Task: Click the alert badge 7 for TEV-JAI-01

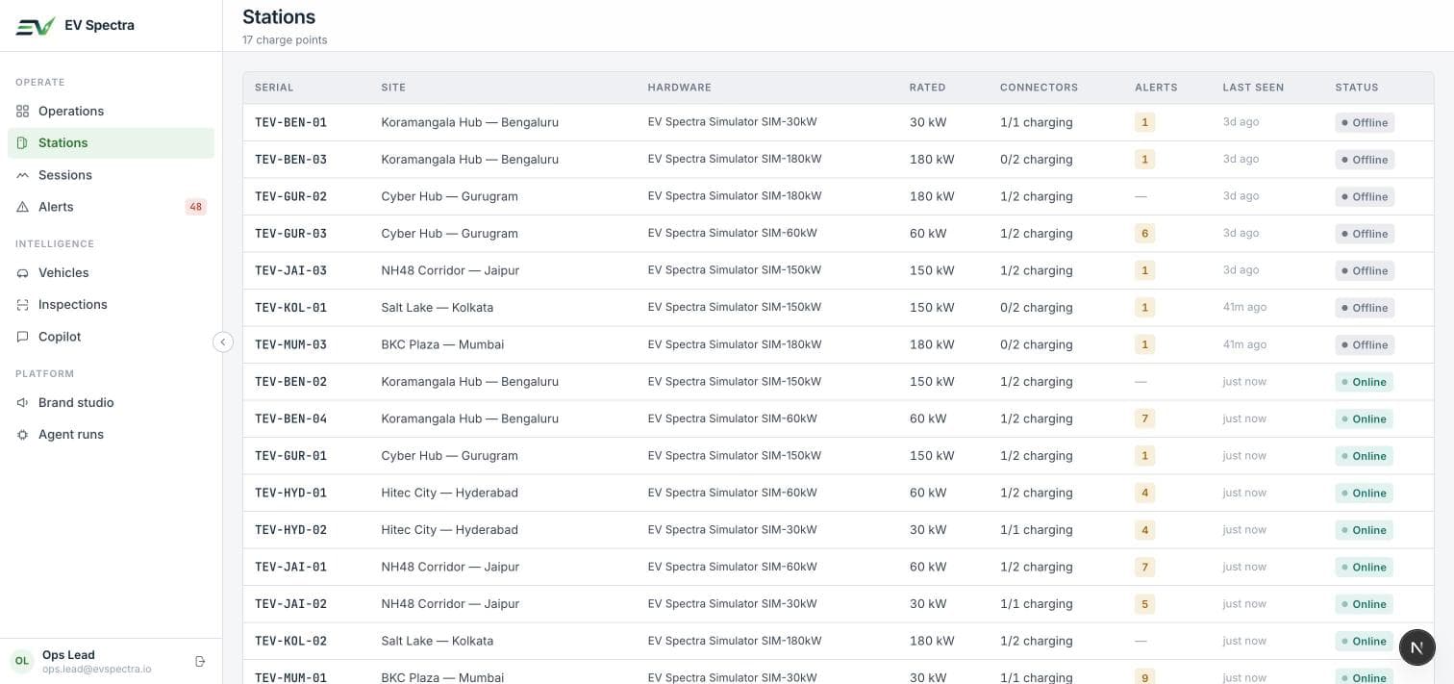Action: point(1144,567)
